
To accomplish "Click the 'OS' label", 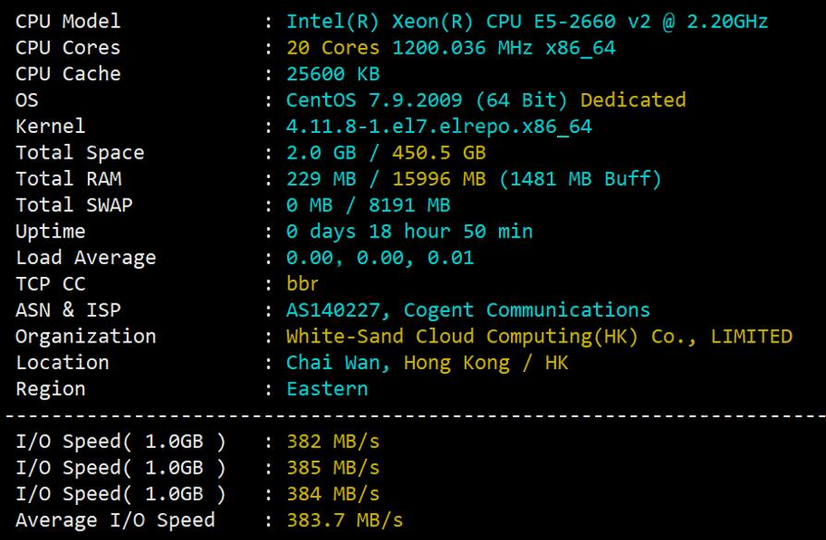I will (x=27, y=101).
